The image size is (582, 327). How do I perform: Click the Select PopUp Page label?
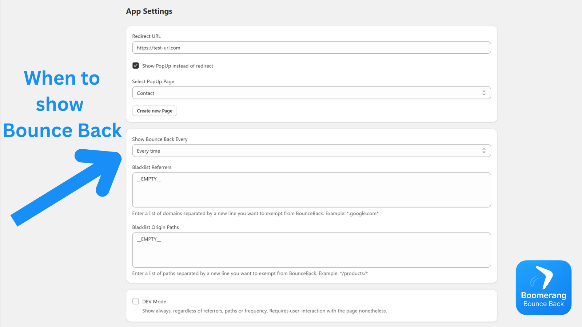(153, 81)
